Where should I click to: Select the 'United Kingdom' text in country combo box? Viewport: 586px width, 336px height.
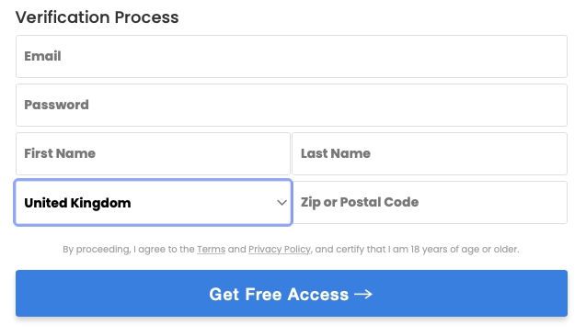(77, 203)
